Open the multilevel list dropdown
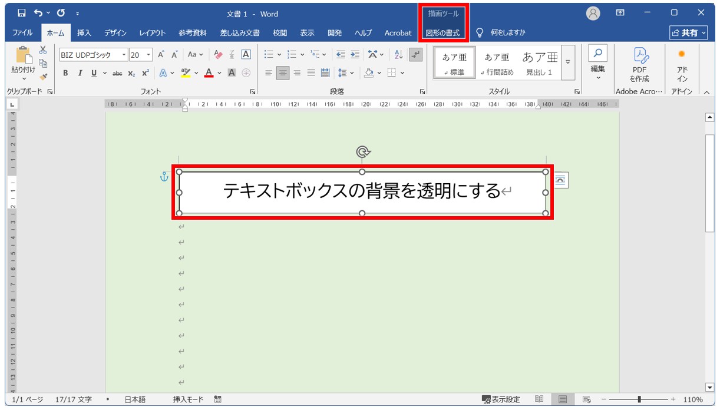 coord(325,55)
